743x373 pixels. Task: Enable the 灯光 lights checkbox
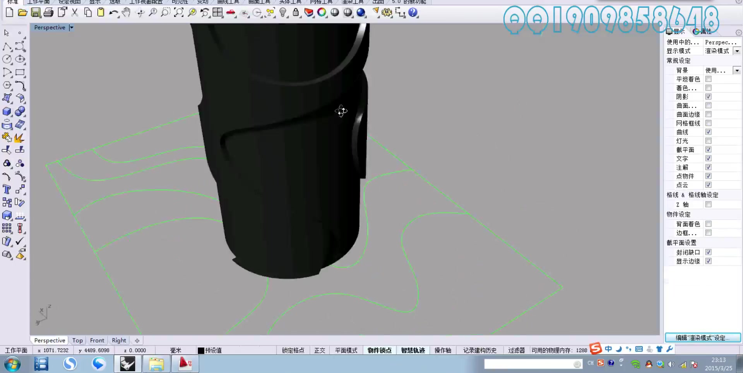click(708, 141)
